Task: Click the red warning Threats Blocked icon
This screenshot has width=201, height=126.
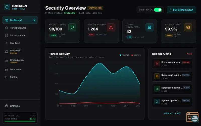Action: 111,27
